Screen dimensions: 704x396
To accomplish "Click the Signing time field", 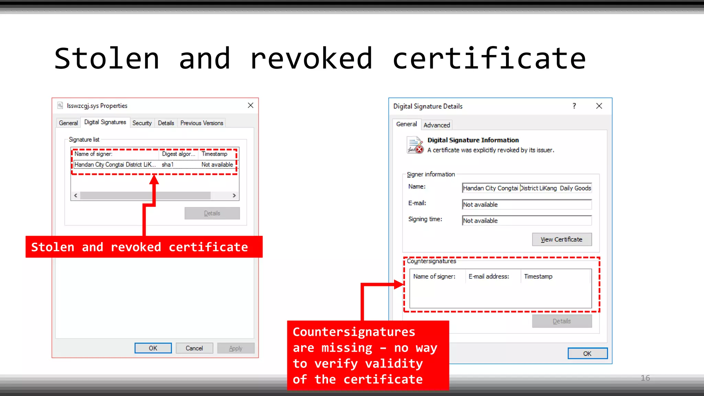I will point(527,221).
